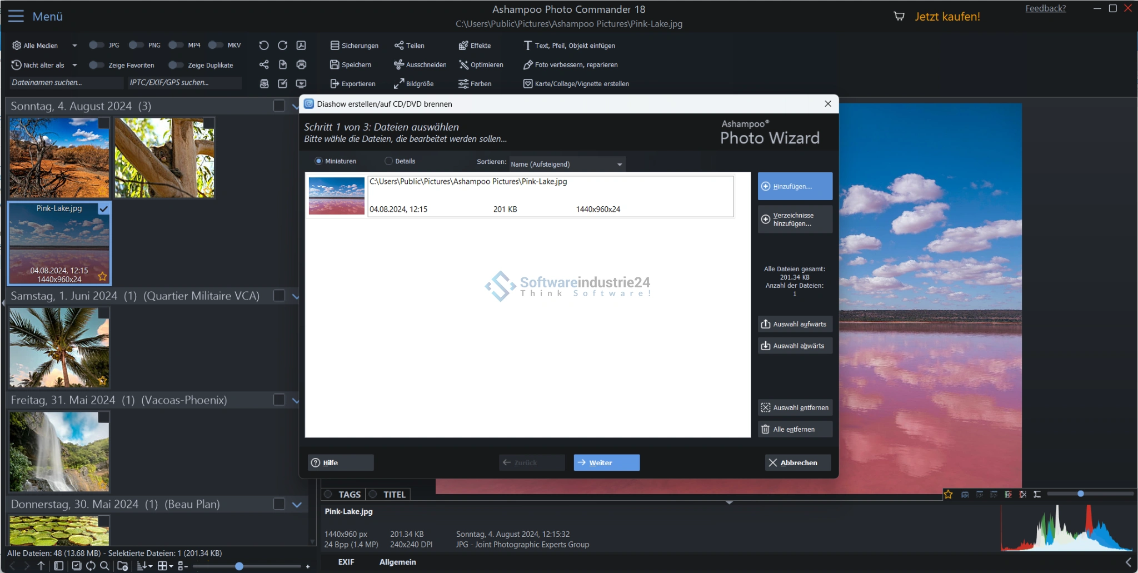Click the rotate left icon
1138x573 pixels.
click(x=264, y=46)
